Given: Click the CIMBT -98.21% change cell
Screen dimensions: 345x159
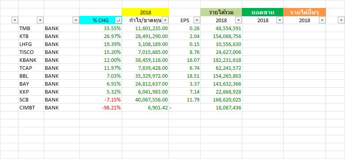Looking at the screenshot, I should 111,107.
